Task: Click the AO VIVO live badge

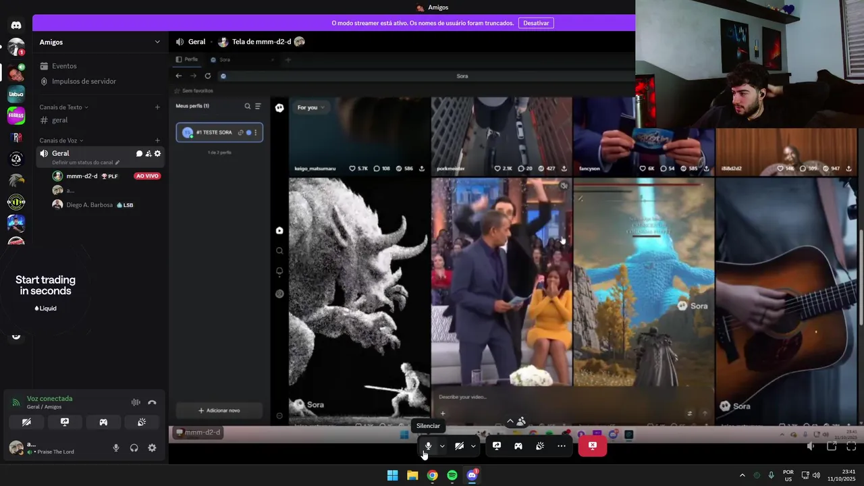Action: point(146,176)
